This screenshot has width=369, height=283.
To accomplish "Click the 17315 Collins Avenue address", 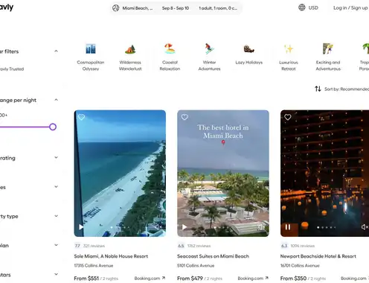I will pos(94,266).
